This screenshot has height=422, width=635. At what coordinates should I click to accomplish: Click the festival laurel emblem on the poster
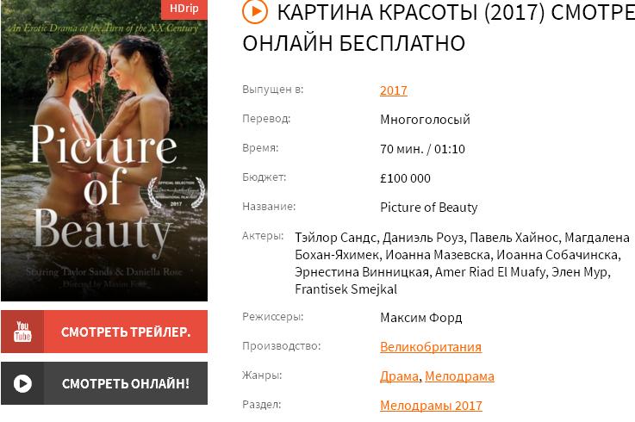pyautogui.click(x=176, y=192)
